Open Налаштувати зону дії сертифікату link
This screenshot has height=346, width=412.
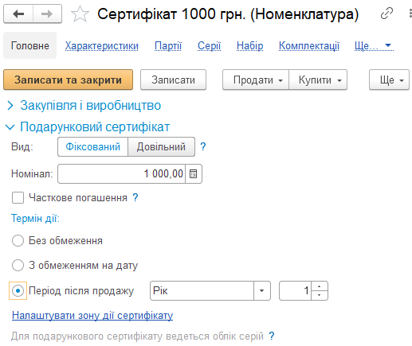(x=92, y=315)
